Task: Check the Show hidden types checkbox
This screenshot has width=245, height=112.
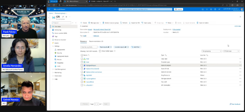Action: [100, 51]
